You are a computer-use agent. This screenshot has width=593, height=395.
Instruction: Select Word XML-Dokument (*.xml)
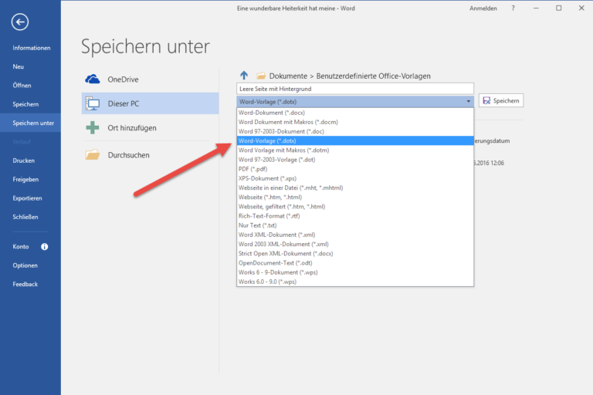tap(355, 235)
